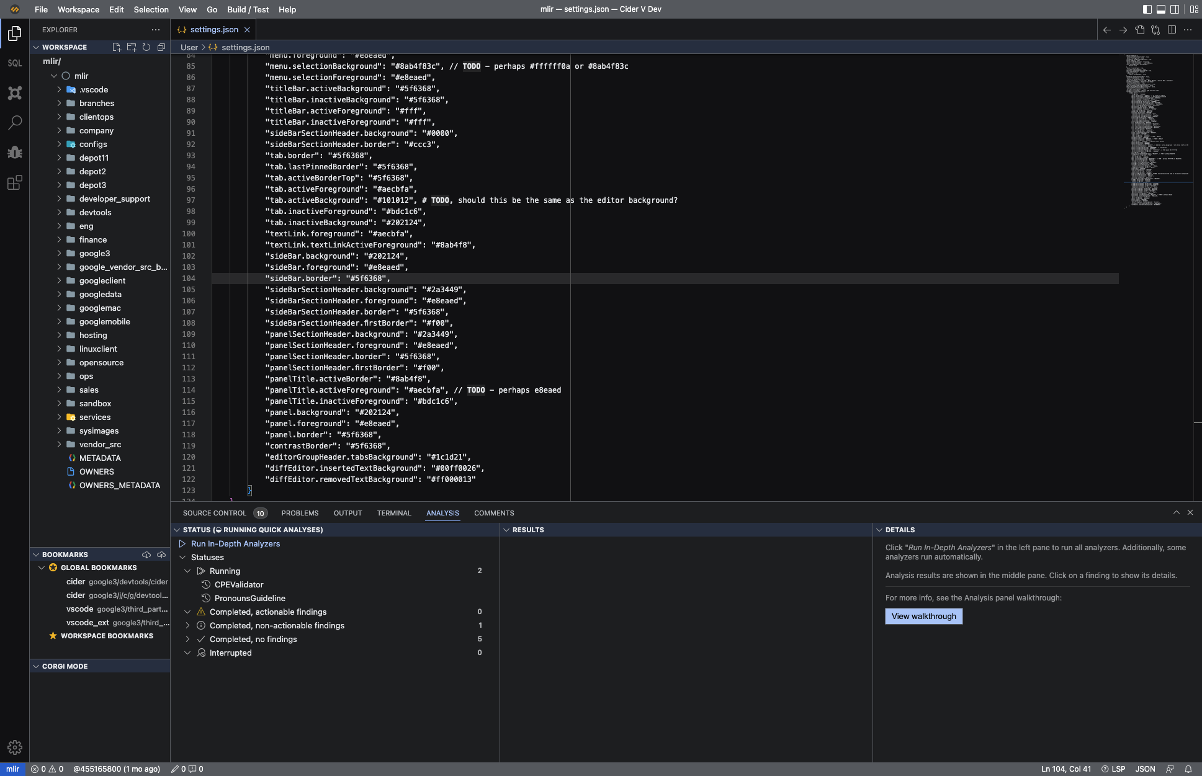Open the Extensions view
This screenshot has height=776, width=1202.
click(x=14, y=182)
